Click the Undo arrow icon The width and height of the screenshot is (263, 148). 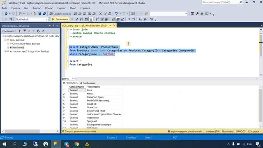[x=116, y=14]
